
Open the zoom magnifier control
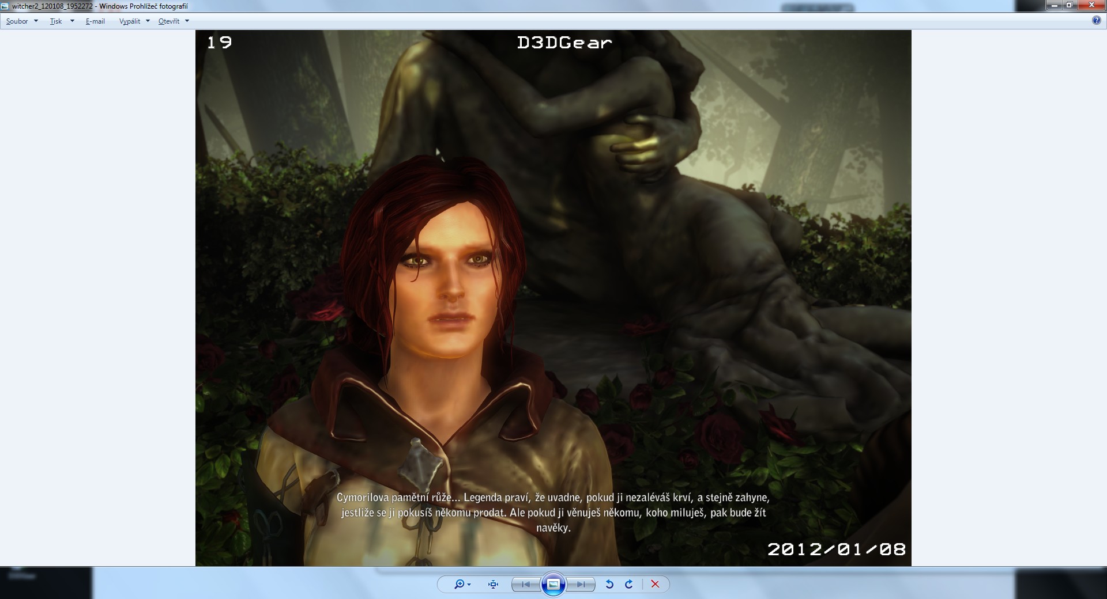click(462, 584)
